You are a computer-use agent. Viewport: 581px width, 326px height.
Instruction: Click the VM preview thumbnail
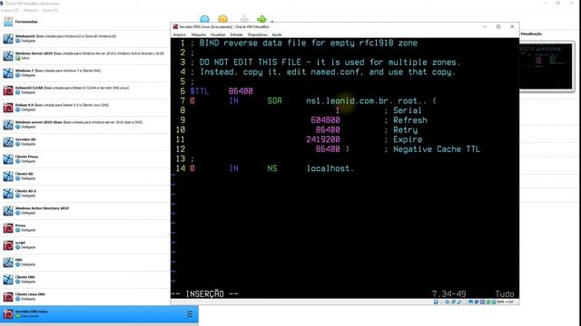tap(546, 66)
